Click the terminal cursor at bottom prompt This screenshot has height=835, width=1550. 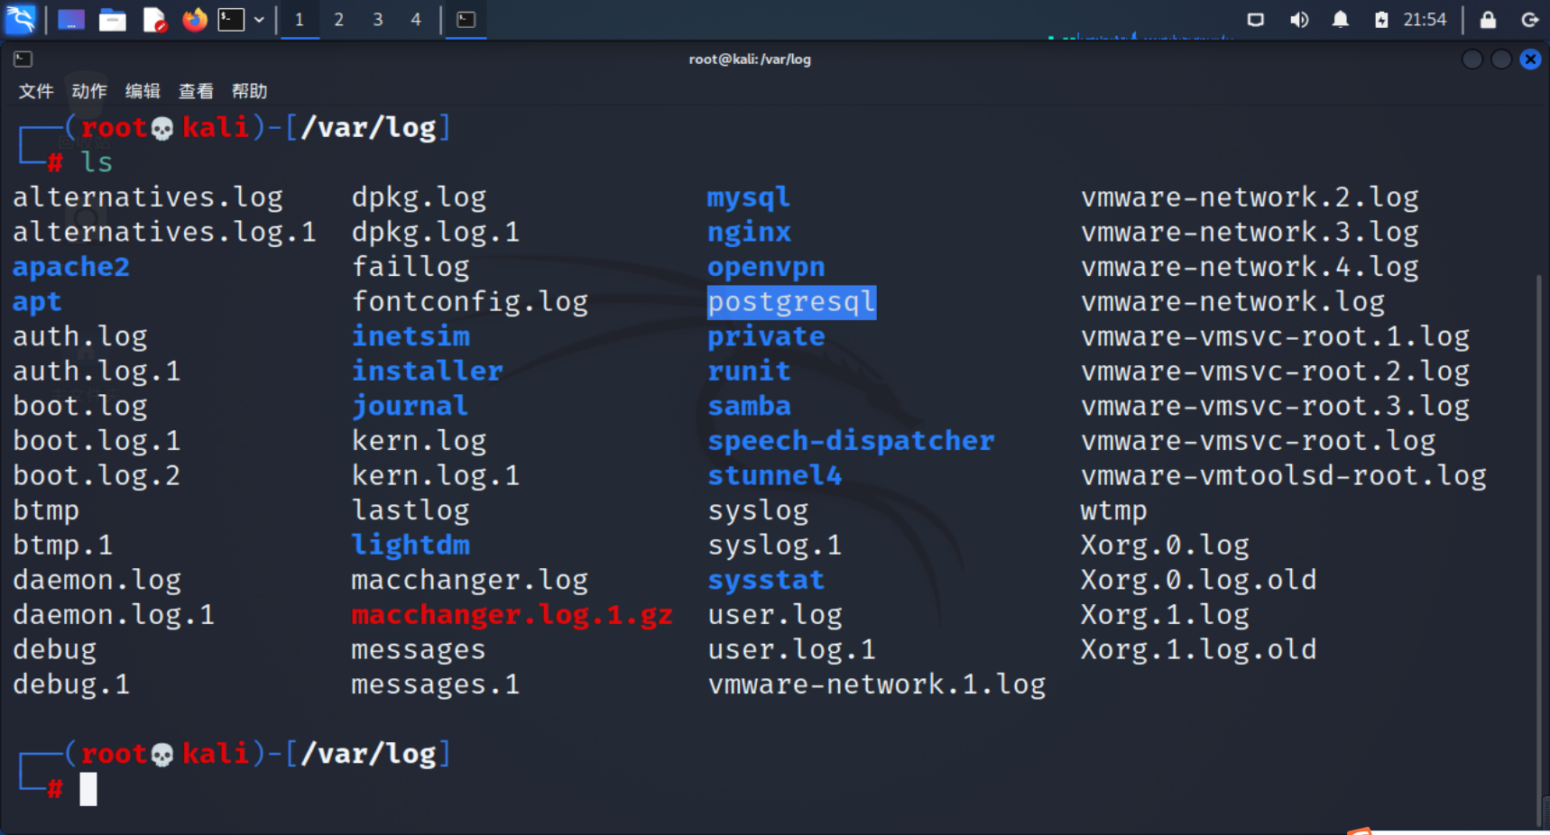88,789
